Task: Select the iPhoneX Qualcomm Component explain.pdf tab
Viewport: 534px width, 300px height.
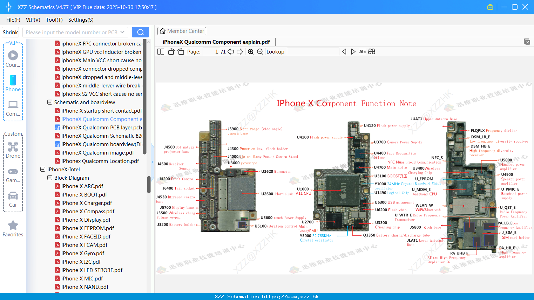Action: [x=216, y=42]
